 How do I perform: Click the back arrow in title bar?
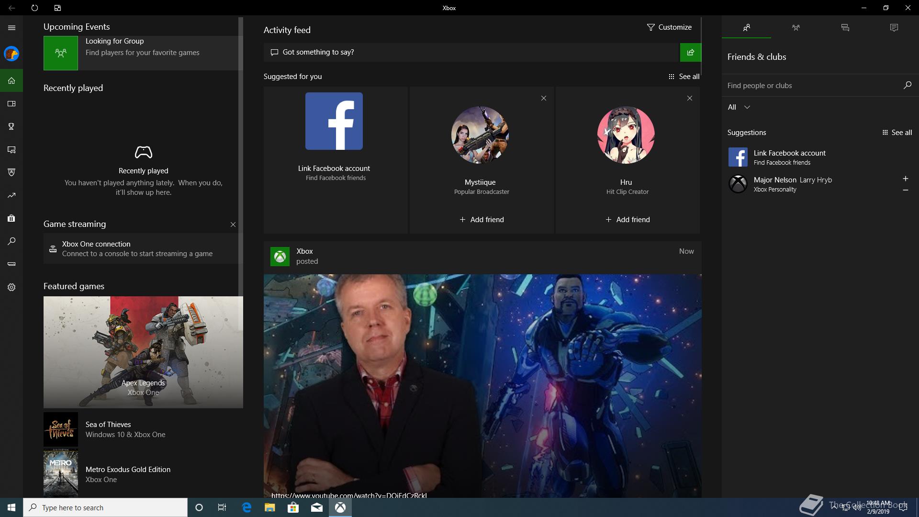11,8
